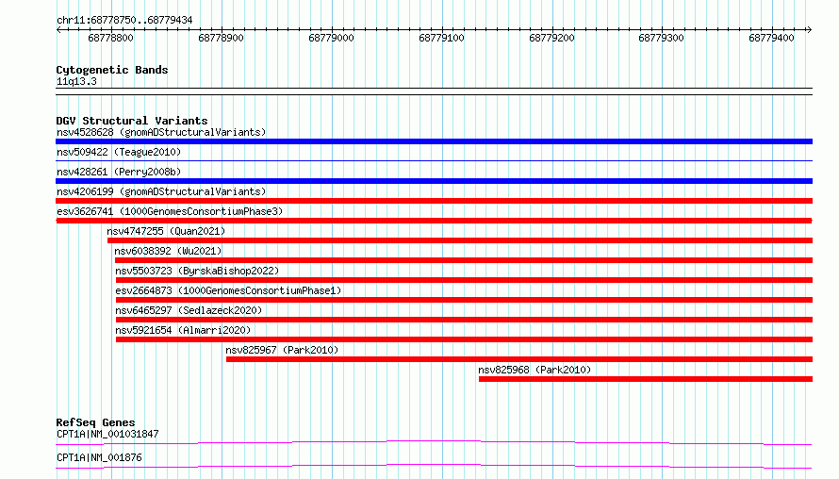
Task: Click the red bar under esv2664873
Action: tap(465, 300)
